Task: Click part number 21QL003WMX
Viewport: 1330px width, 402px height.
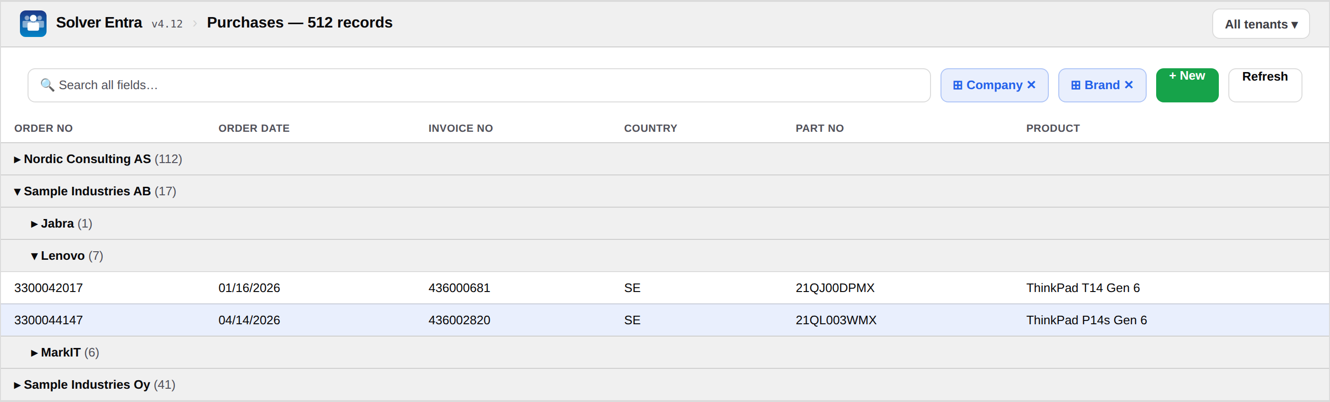Action: coord(836,320)
